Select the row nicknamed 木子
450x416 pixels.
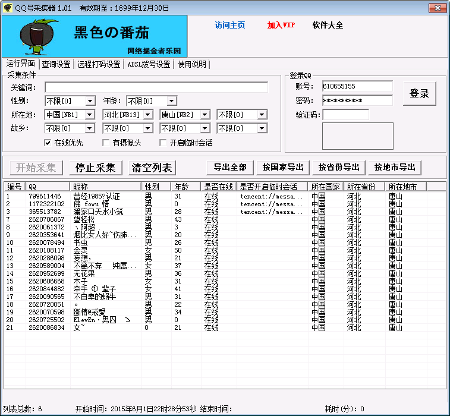coord(225,282)
